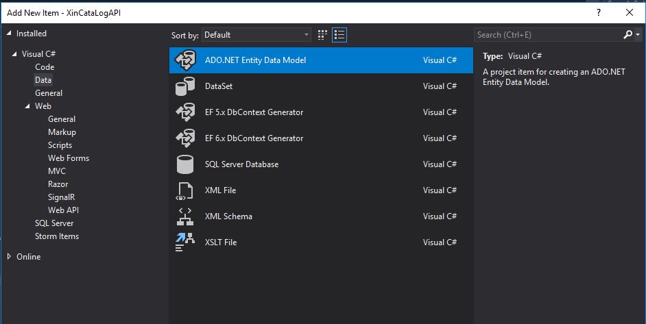Select SQL Server Database template name
Image resolution: width=646 pixels, height=324 pixels.
[242, 164]
